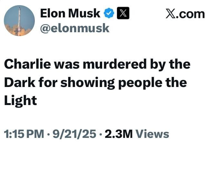Click the word "Light" in the post

20,101
